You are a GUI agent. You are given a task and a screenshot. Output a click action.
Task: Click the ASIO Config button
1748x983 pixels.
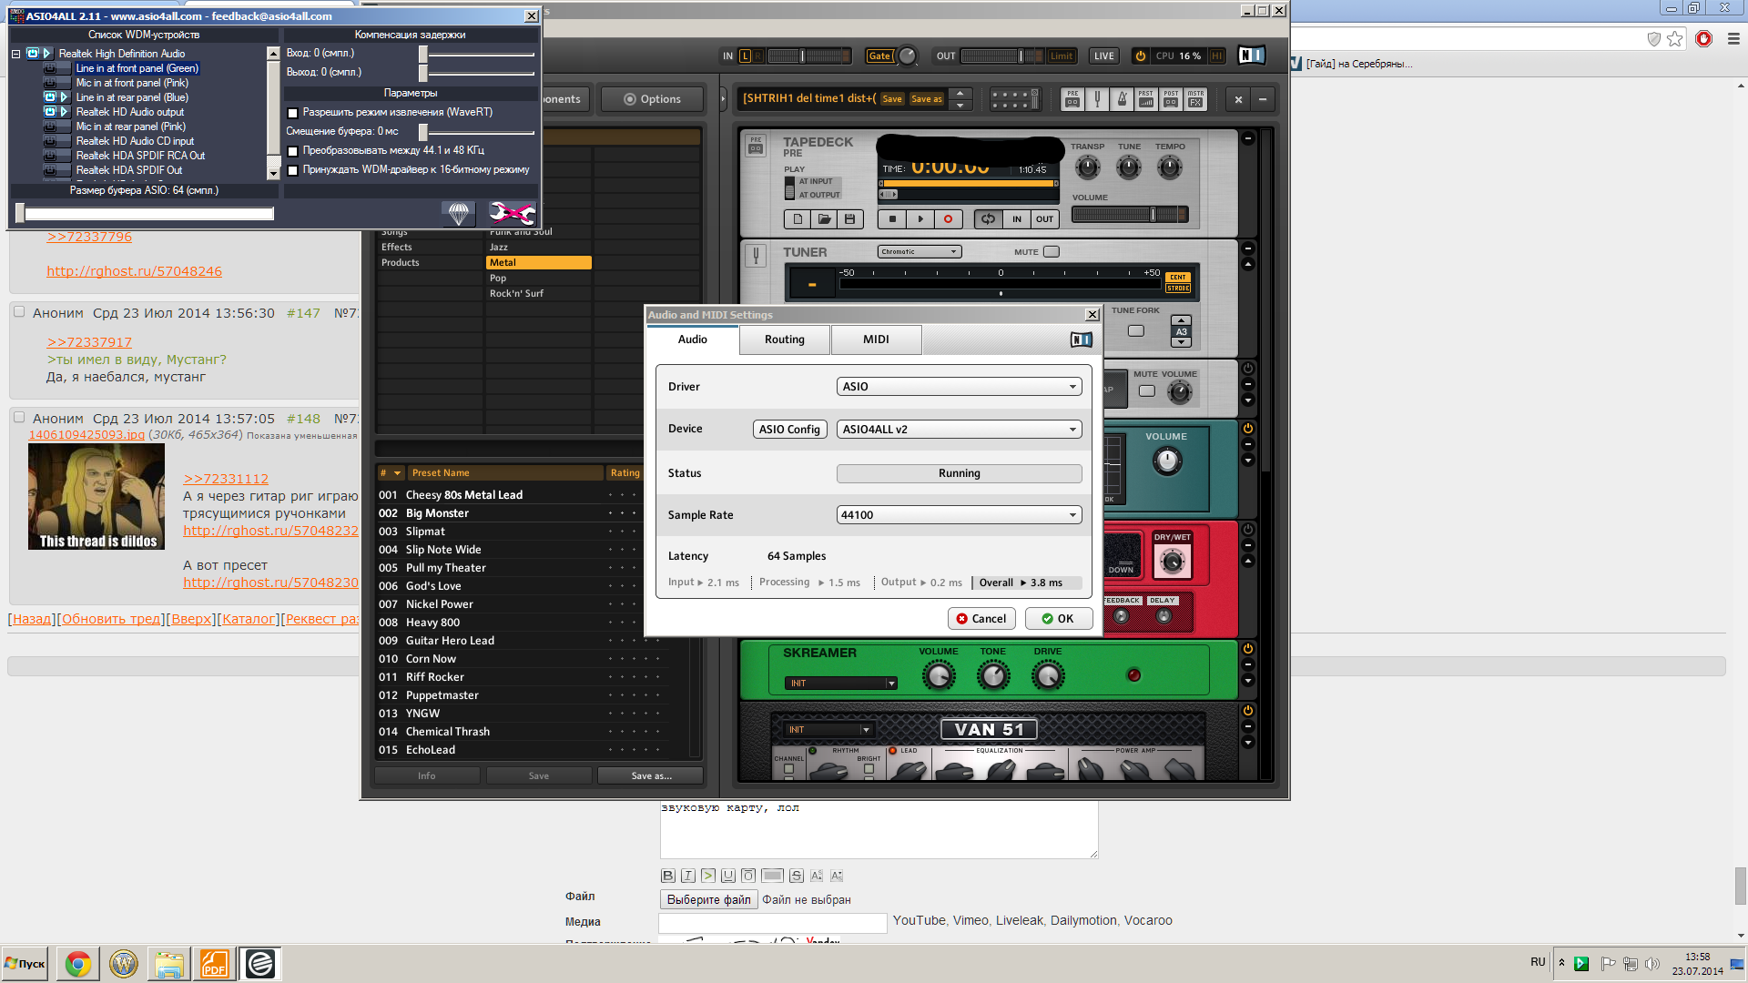pos(789,430)
